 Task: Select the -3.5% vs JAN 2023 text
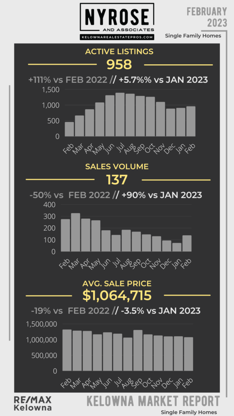click(x=160, y=311)
